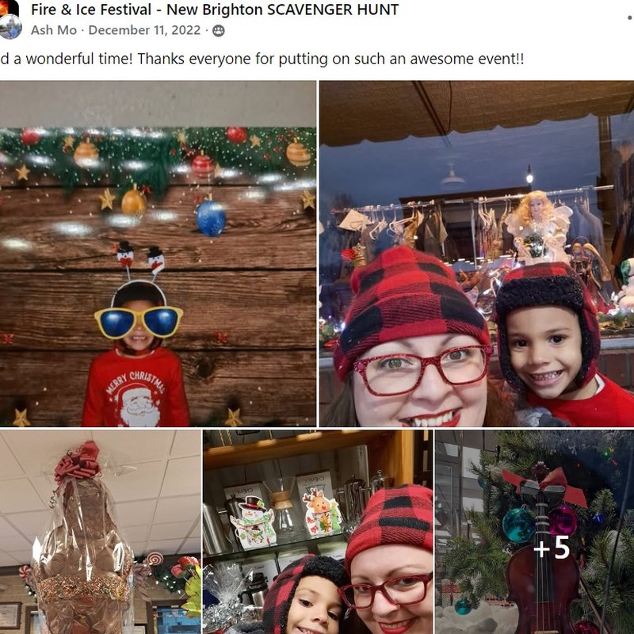Show the +5 additional photos
The width and height of the screenshot is (634, 634).
[x=534, y=532]
